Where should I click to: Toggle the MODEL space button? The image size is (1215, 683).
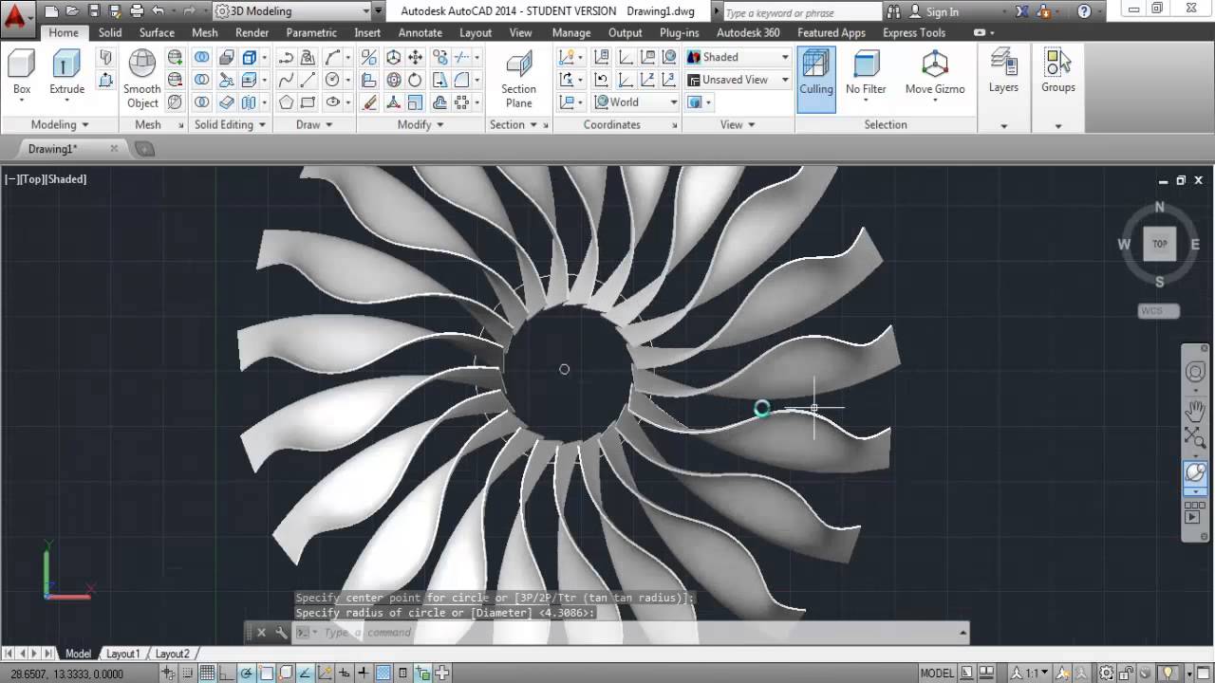tap(938, 674)
